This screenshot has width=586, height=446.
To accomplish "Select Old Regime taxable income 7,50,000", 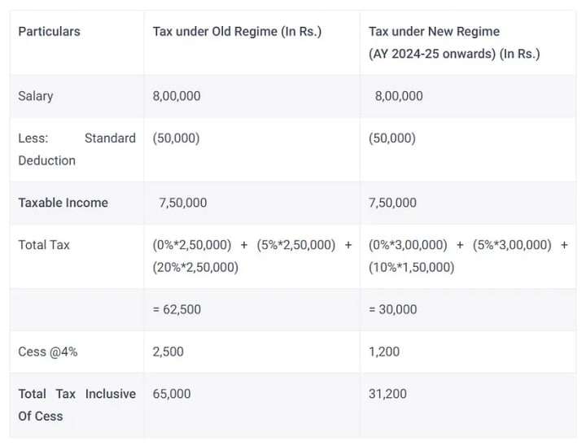I will [x=183, y=203].
